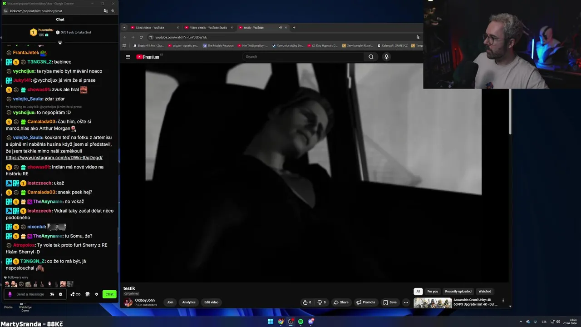Select the All filter chip

pyautogui.click(x=418, y=292)
